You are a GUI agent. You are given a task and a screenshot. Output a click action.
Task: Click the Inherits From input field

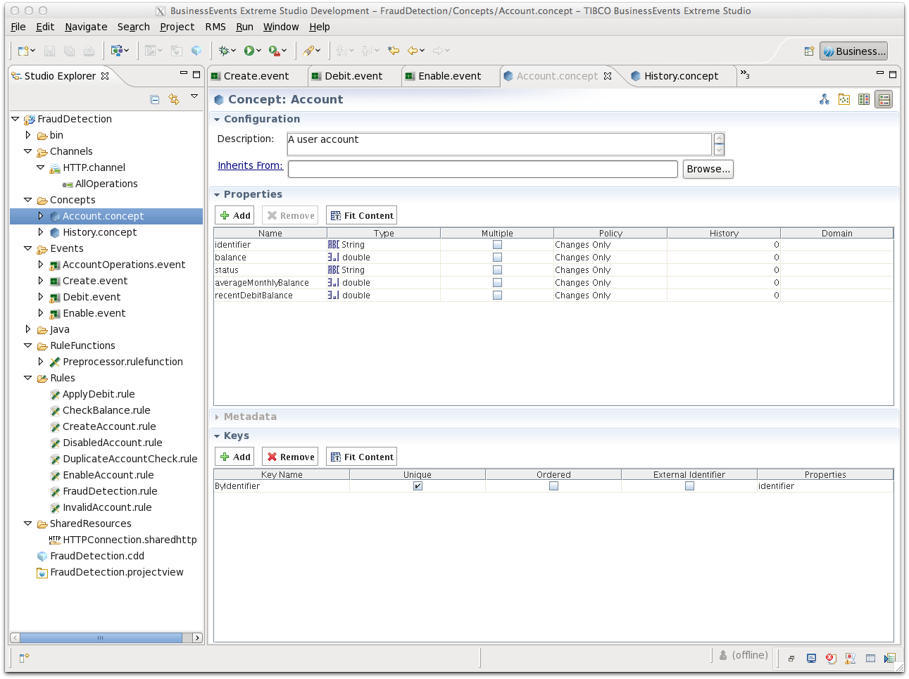[x=483, y=169]
